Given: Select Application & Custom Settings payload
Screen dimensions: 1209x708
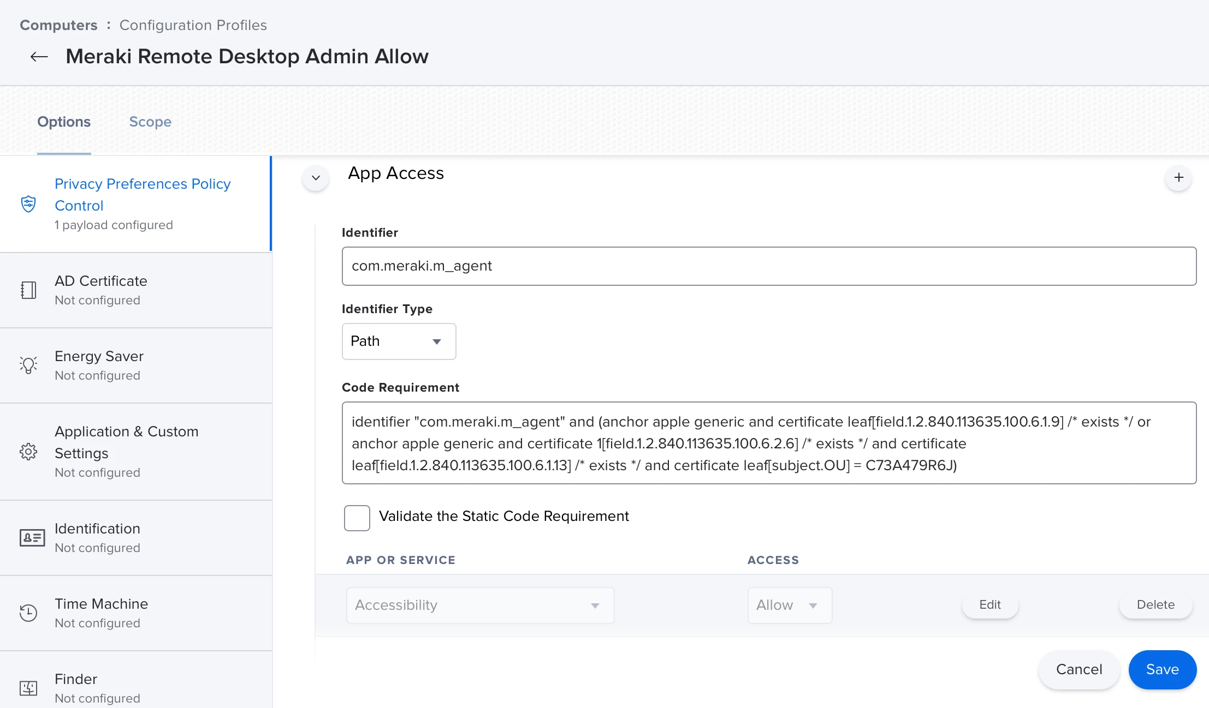Looking at the screenshot, I should [135, 452].
